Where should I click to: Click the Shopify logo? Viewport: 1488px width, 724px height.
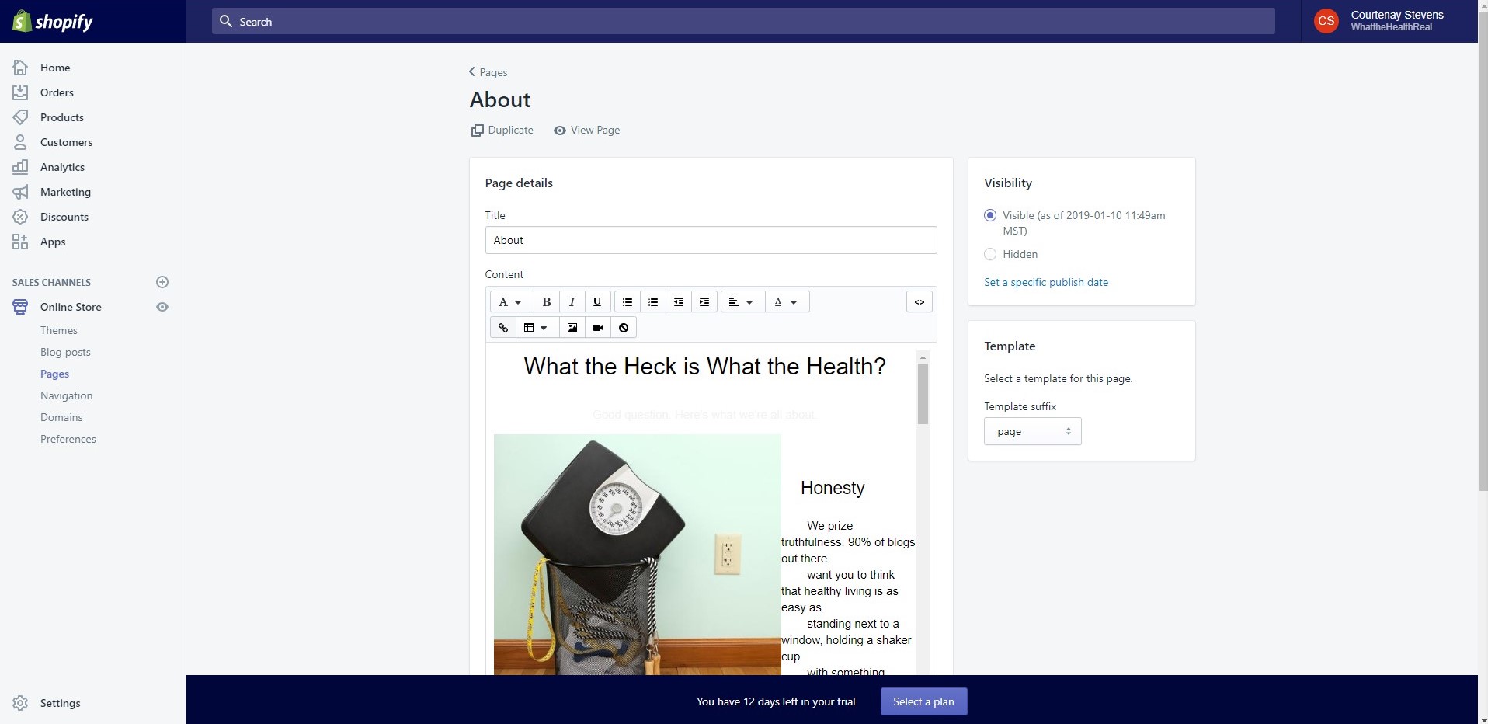click(x=53, y=21)
